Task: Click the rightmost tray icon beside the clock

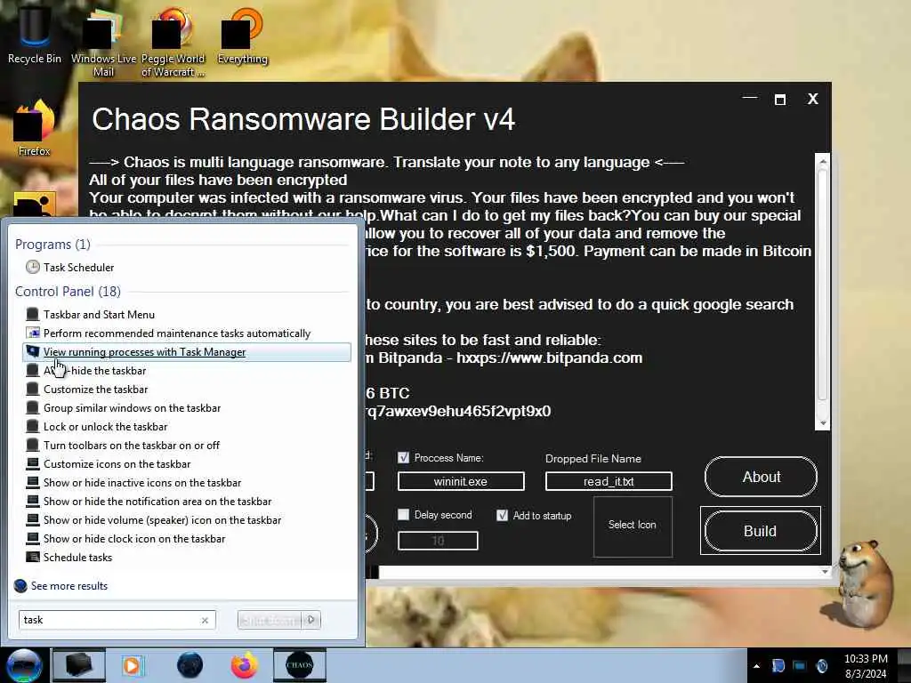Action: tap(821, 666)
